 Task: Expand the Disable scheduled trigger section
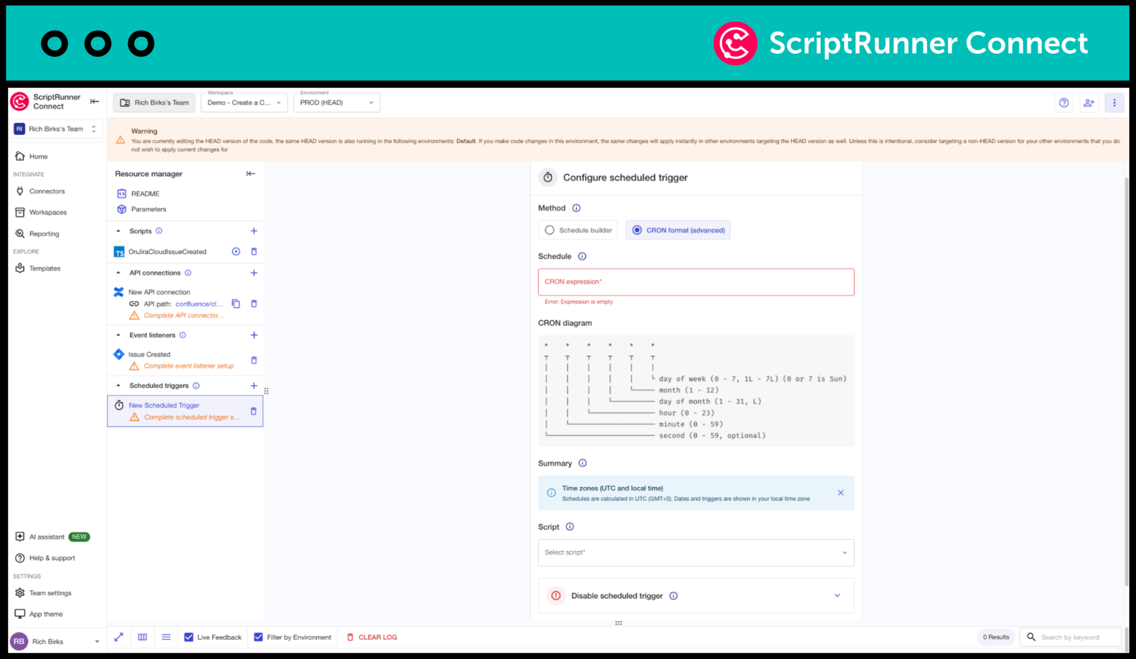pos(837,596)
